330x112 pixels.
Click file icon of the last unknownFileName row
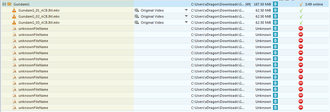(14, 108)
